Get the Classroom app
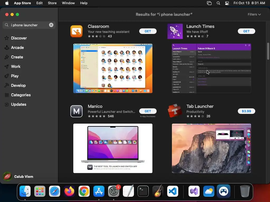Screen dimensions: 270x202 click(x=148, y=31)
